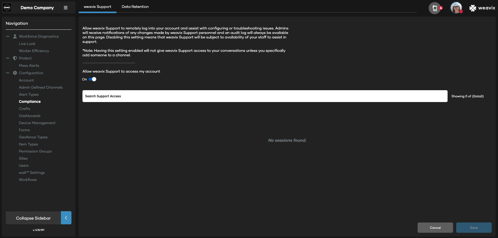Select Compliance in navigation
The height and width of the screenshot is (238, 498).
coord(30,102)
